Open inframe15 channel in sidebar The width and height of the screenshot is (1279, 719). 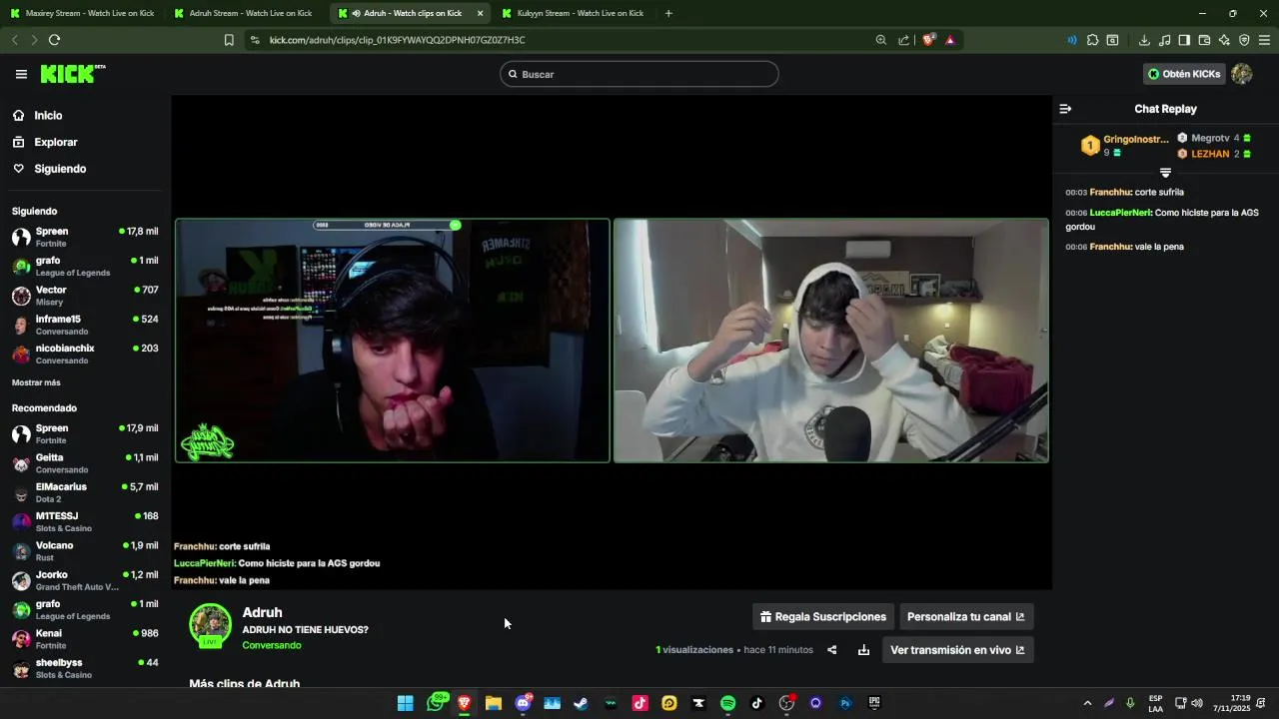pos(85,325)
